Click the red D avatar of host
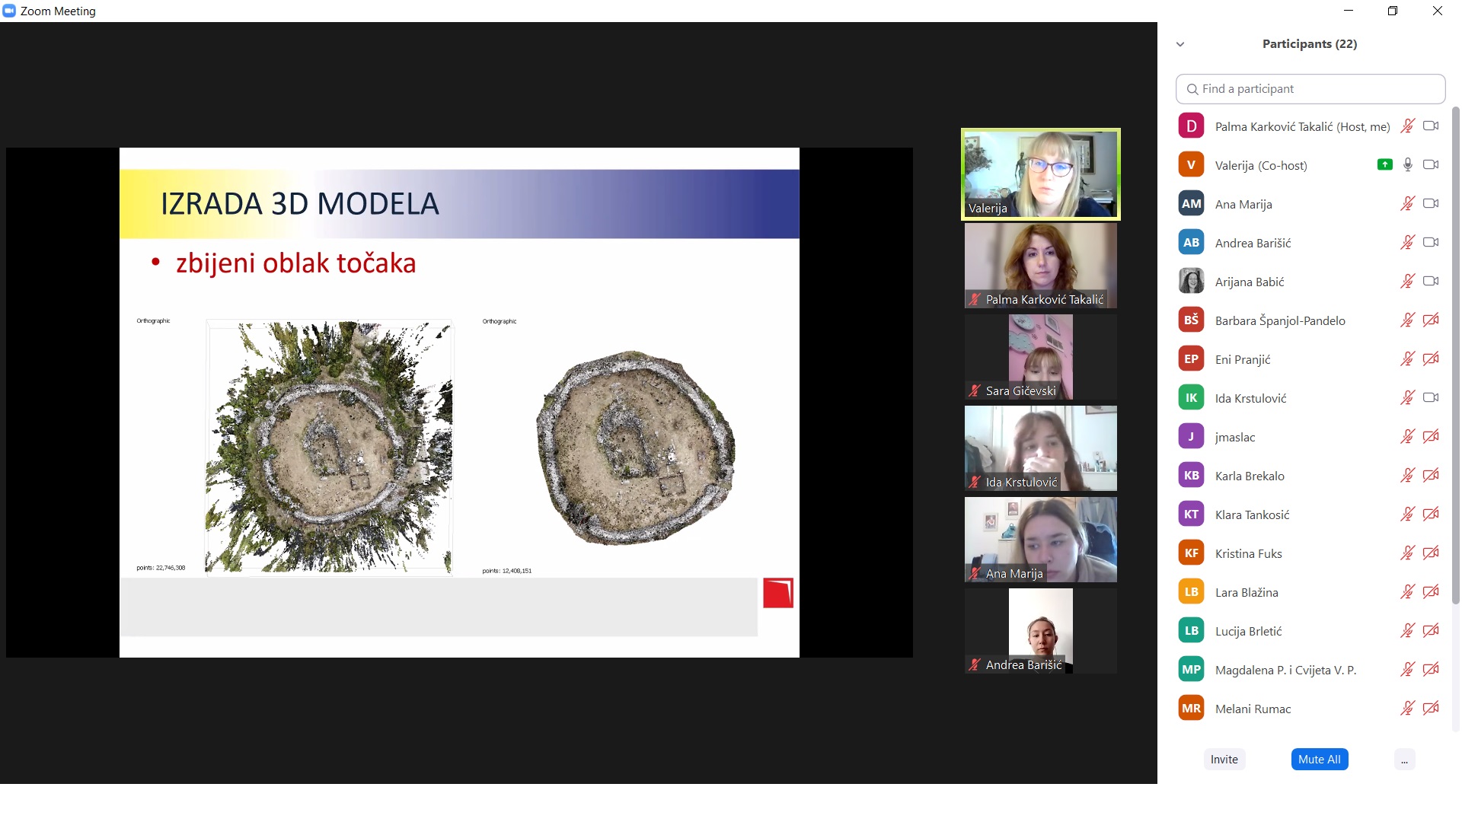1462x822 pixels. pyautogui.click(x=1191, y=126)
